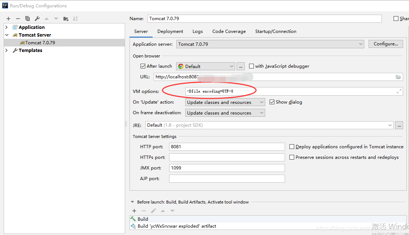
Task: Select Tomcat 7.0.79 in configuration tree
Action: tap(65, 43)
